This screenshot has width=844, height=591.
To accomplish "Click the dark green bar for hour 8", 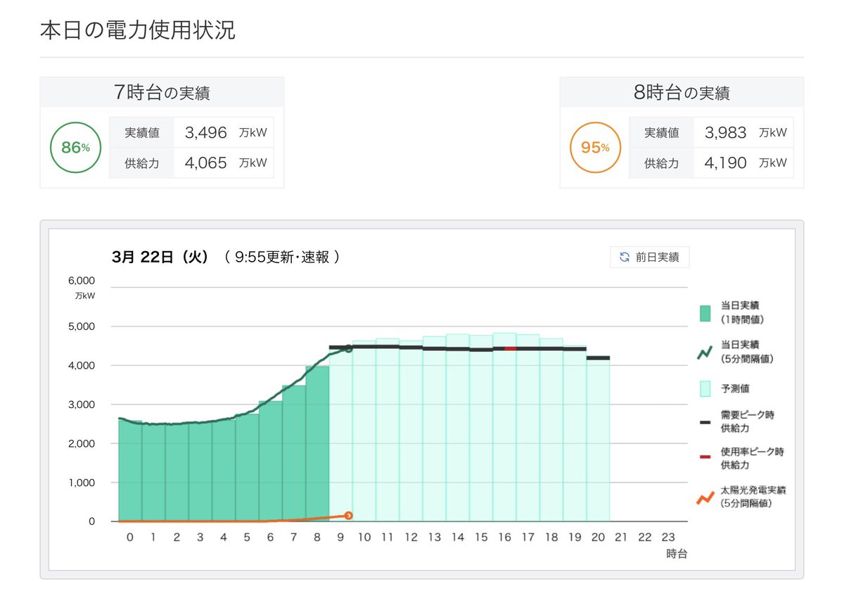I will (317, 444).
